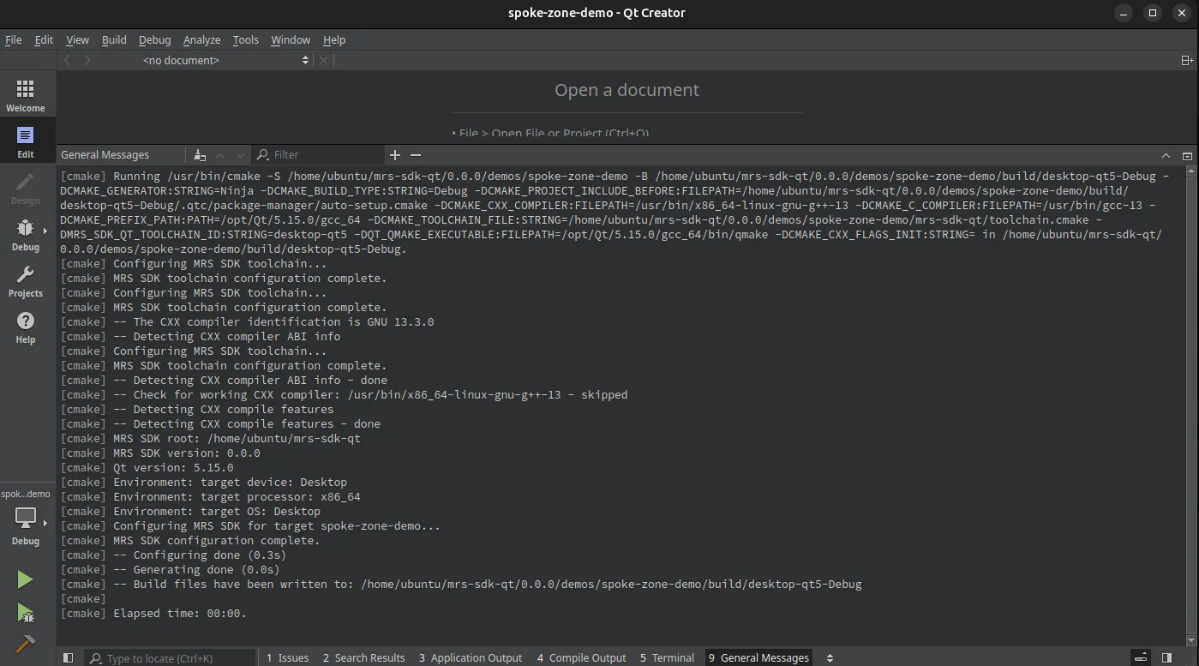The width and height of the screenshot is (1199, 666).
Task: Open the Analyze menu
Action: coord(201,39)
